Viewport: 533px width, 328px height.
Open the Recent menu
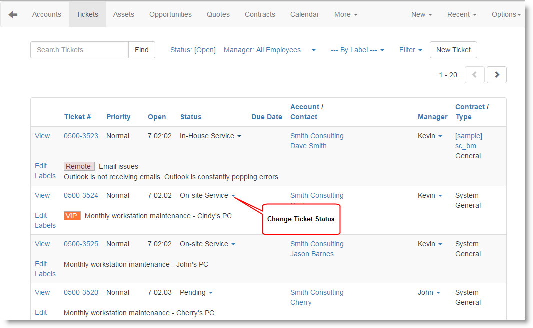tap(461, 14)
